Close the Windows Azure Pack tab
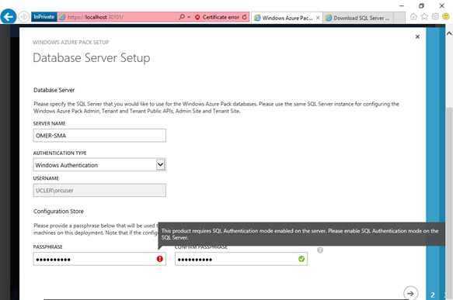The height and width of the screenshot is (300, 453). 318,18
